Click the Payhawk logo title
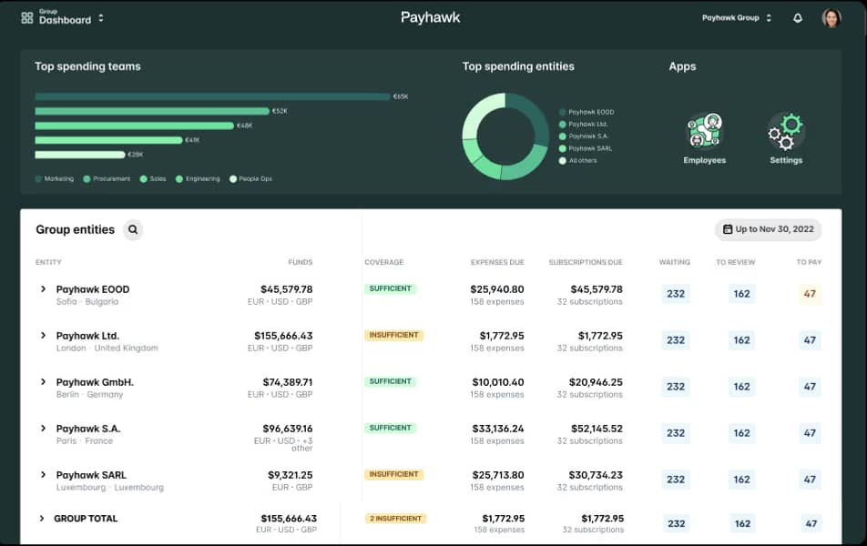The width and height of the screenshot is (867, 546). click(x=430, y=17)
